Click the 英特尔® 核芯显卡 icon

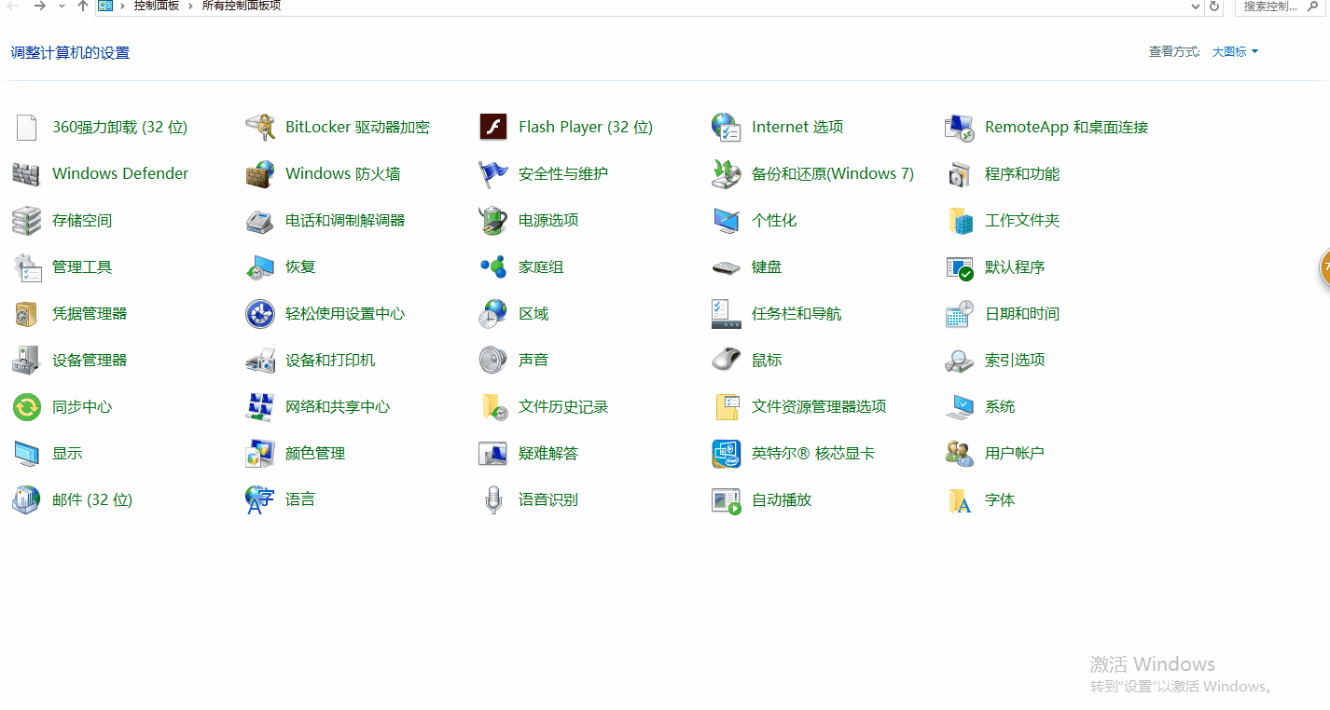click(726, 454)
